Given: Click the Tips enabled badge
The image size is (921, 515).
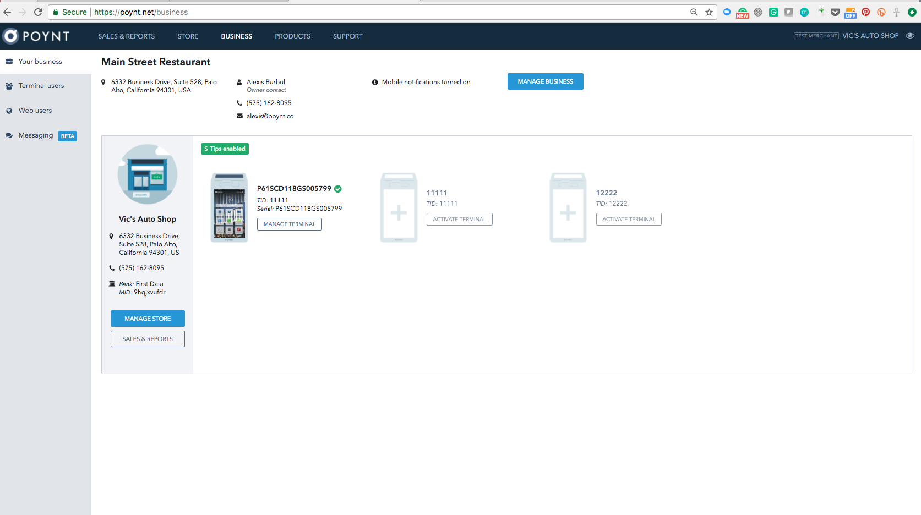Looking at the screenshot, I should pyautogui.click(x=225, y=149).
